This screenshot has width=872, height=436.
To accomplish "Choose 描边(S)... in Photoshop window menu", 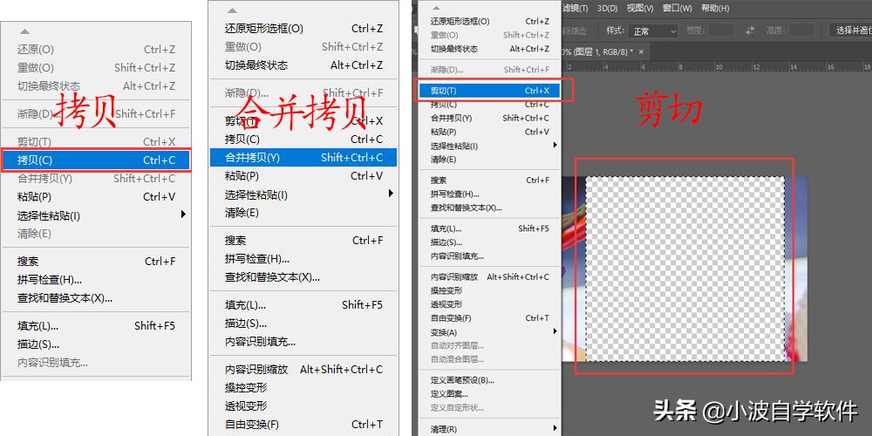I will [x=489, y=242].
